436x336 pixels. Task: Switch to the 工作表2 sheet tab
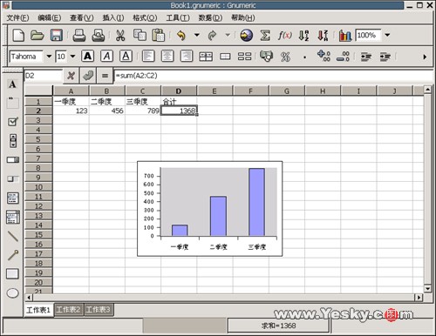68,310
